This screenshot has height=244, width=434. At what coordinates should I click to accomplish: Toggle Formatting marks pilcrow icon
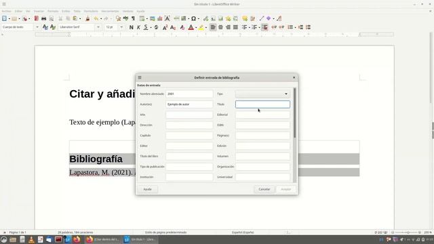[x=133, y=18]
